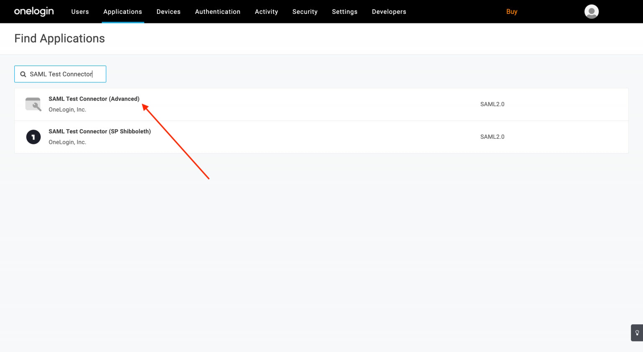This screenshot has height=352, width=643.
Task: Open the Security menu
Action: 305,12
